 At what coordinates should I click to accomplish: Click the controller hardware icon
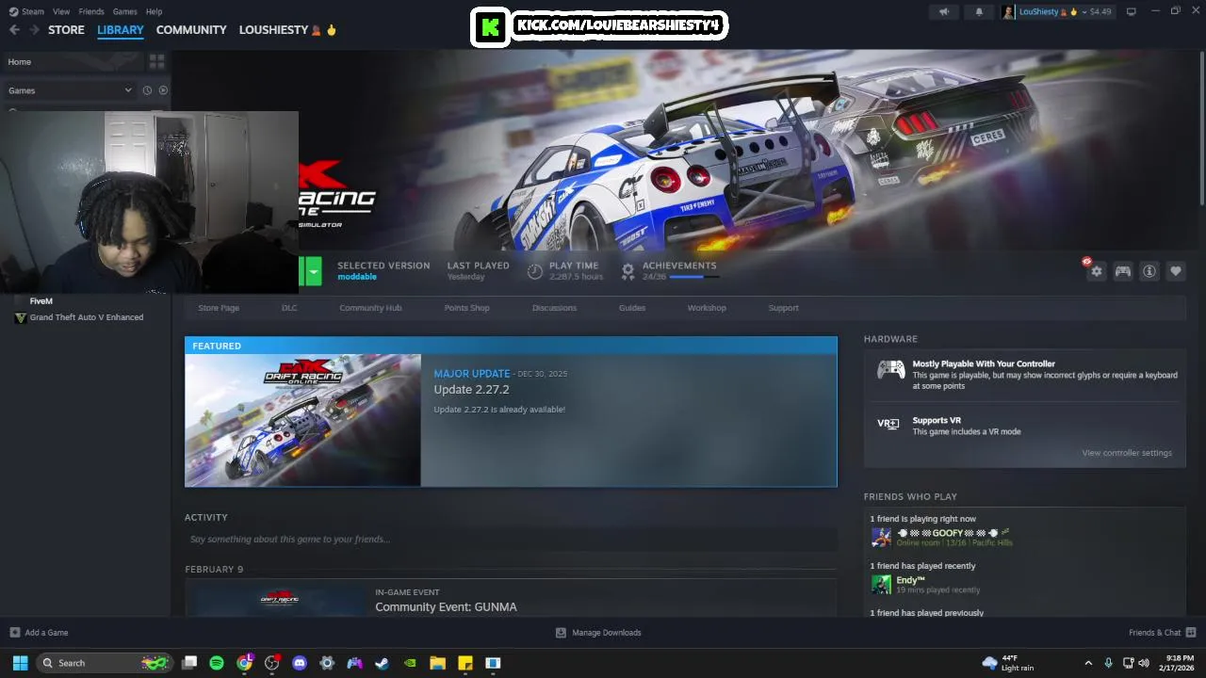[890, 370]
